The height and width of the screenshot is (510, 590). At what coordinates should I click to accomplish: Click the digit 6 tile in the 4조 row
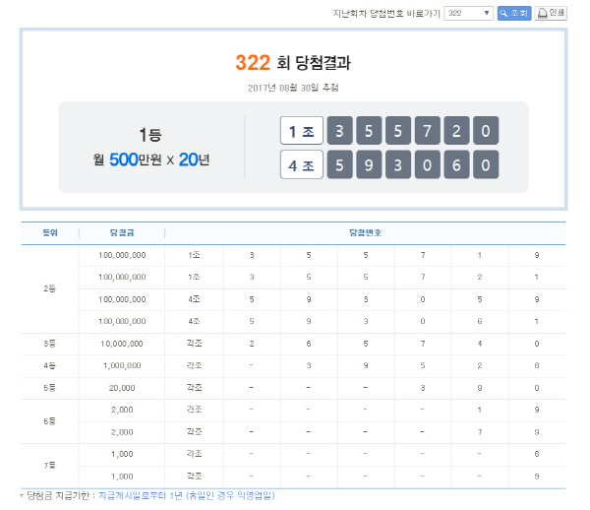[456, 164]
